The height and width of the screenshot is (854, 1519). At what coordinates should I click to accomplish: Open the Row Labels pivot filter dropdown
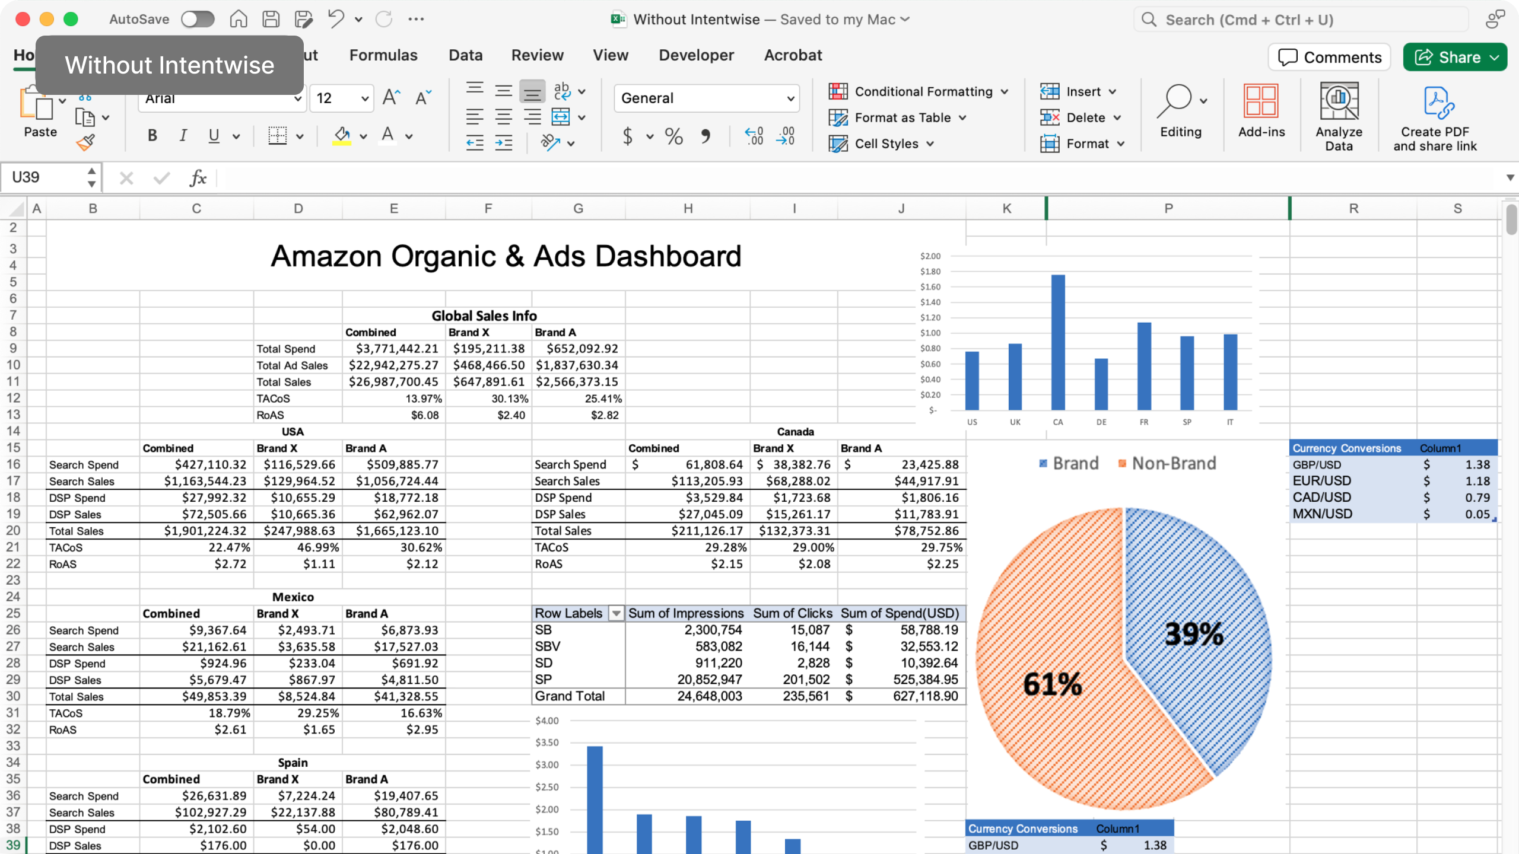pos(617,613)
